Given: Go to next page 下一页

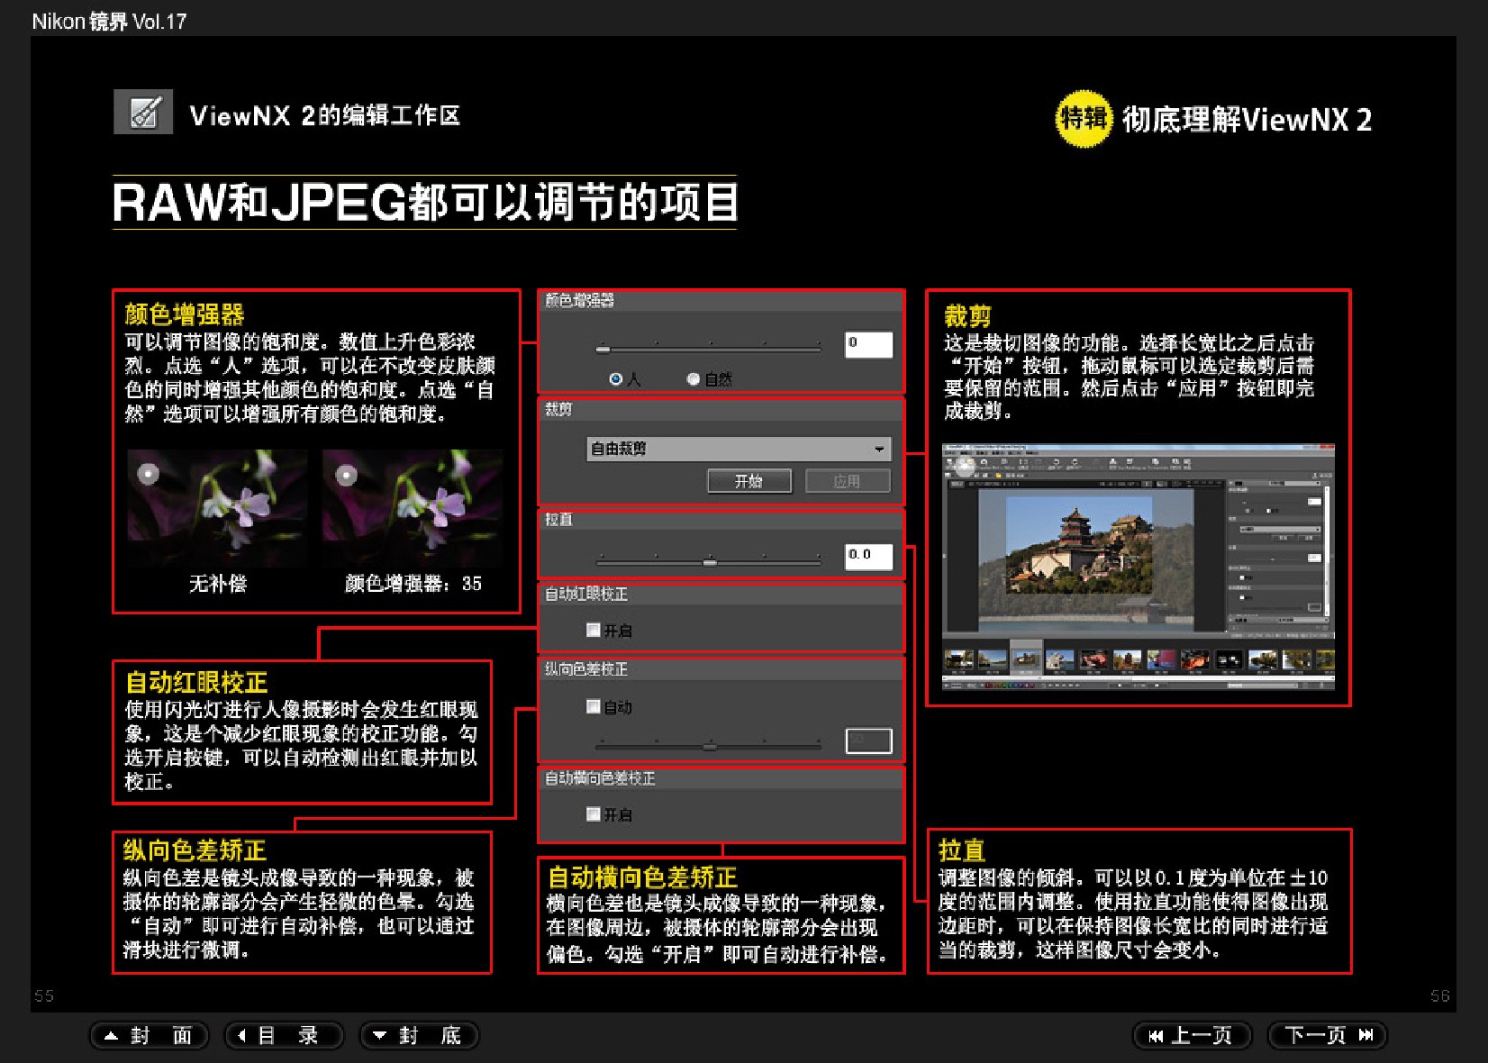Looking at the screenshot, I should (x=1327, y=1035).
